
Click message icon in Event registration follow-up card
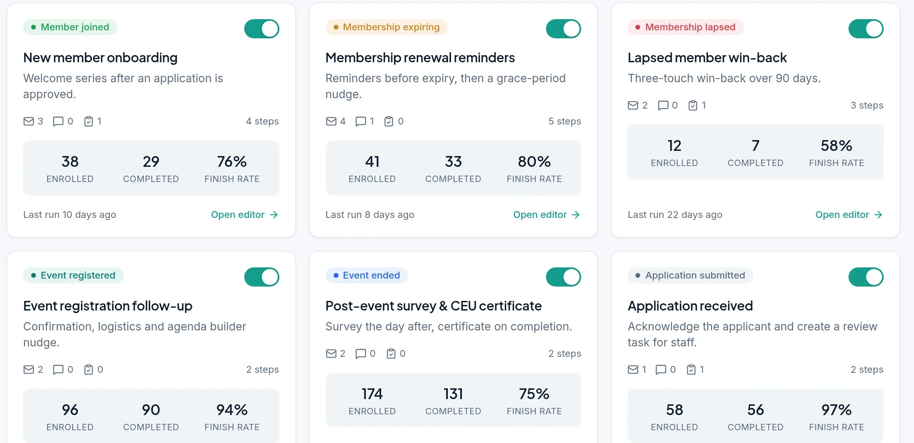(58, 370)
